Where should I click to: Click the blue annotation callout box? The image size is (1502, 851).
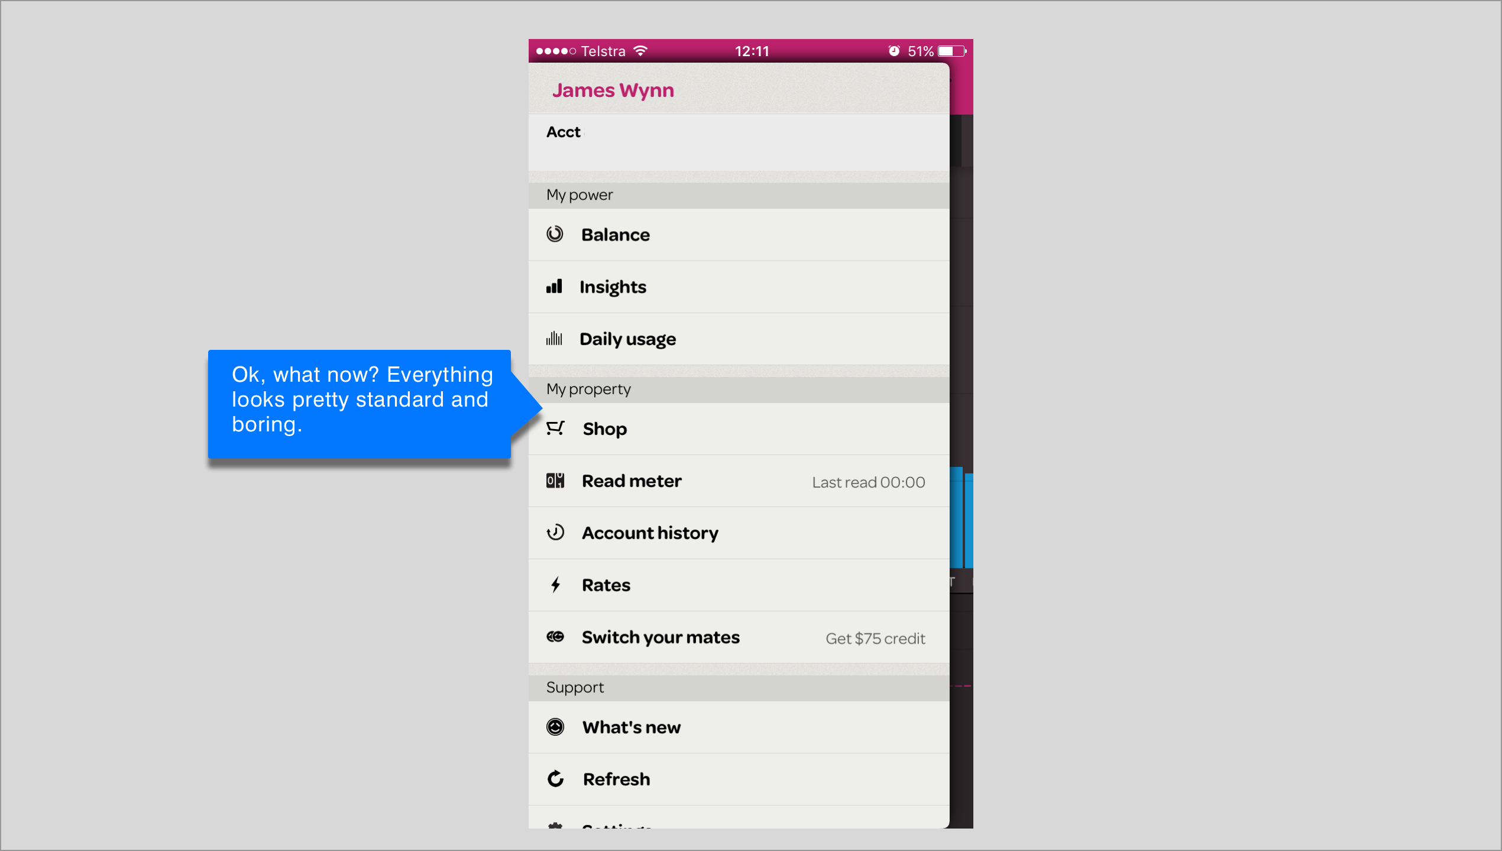(x=360, y=404)
